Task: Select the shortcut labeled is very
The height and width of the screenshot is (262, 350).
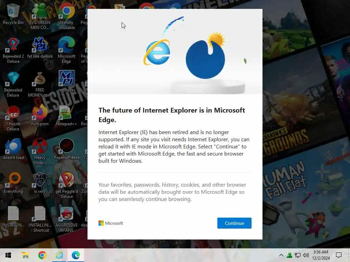Action: [x=40, y=183]
